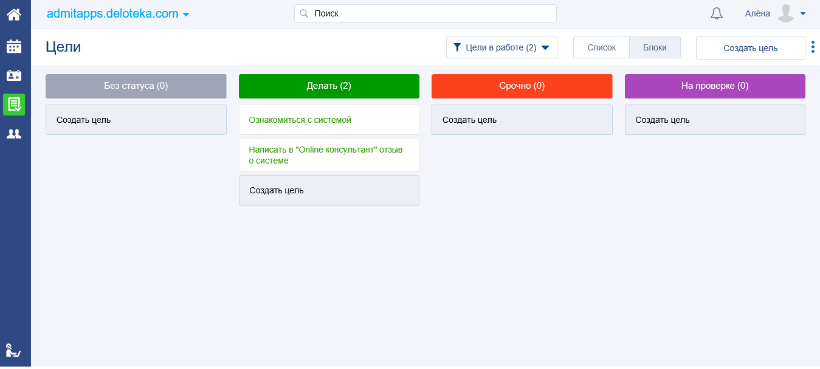Expand the admitapps.deloteka.com domain dropdown
The height and width of the screenshot is (369, 820).
pos(186,15)
